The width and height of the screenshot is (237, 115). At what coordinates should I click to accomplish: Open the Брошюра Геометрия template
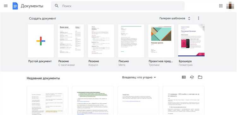click(x=191, y=41)
